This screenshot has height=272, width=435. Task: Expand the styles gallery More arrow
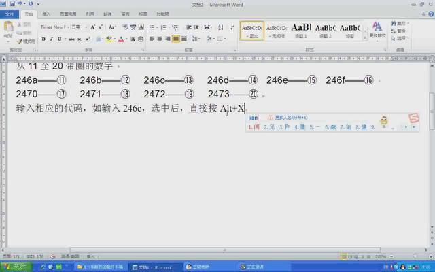point(366,38)
